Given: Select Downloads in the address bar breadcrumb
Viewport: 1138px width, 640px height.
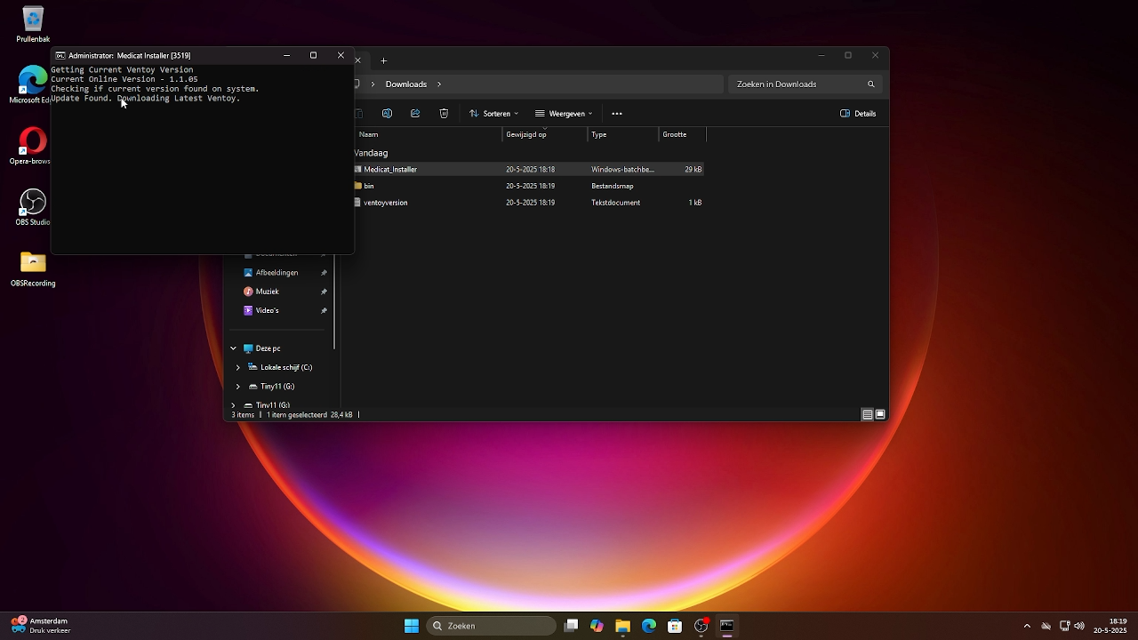Looking at the screenshot, I should point(406,84).
